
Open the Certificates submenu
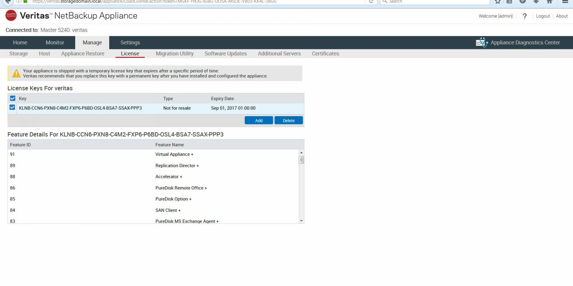click(326, 54)
